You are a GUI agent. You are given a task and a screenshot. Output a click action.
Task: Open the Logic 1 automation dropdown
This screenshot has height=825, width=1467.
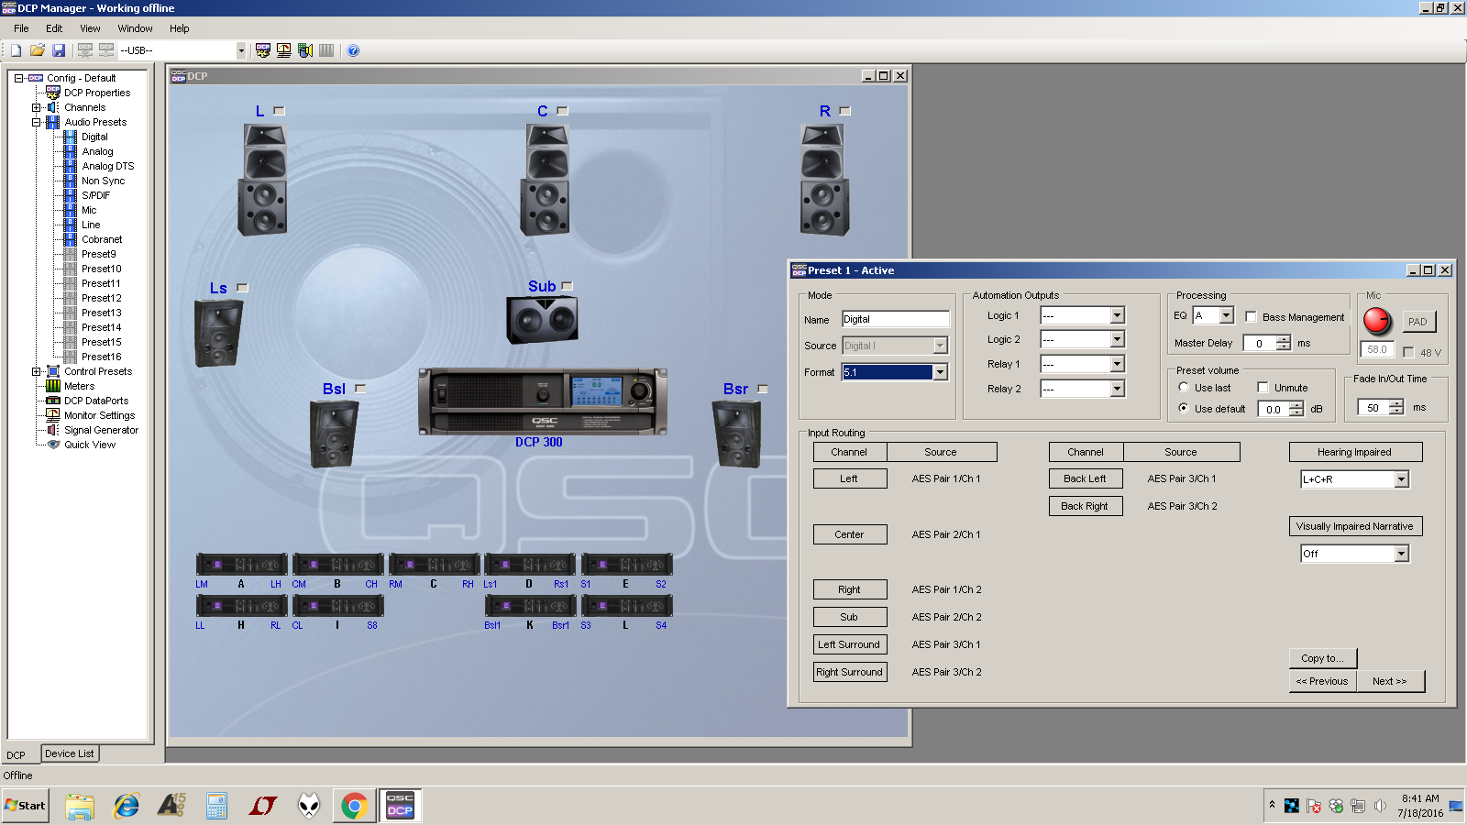click(x=1117, y=315)
